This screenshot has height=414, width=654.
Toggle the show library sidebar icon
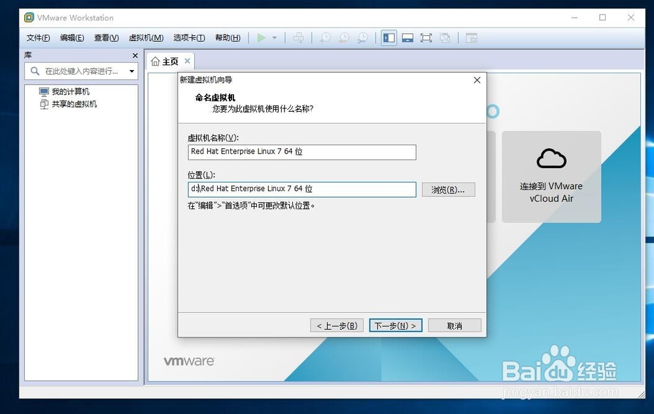[x=388, y=38]
